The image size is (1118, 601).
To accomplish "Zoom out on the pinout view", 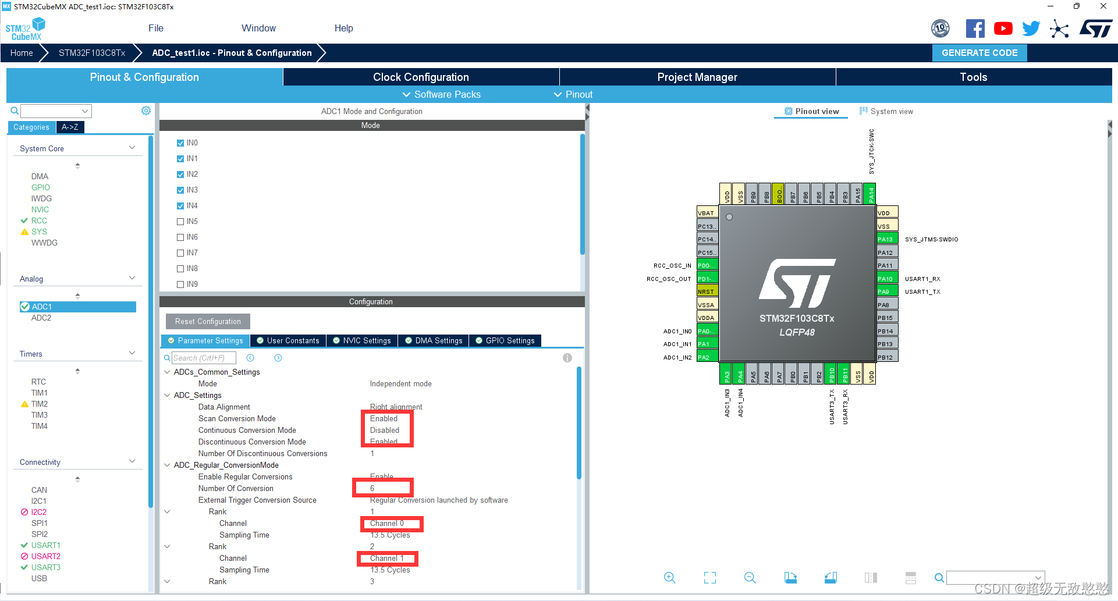I will point(750,578).
